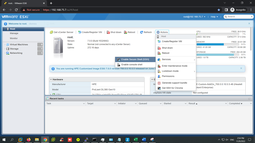
Task: Open Excel from the Windows taskbar
Action: (135, 140)
